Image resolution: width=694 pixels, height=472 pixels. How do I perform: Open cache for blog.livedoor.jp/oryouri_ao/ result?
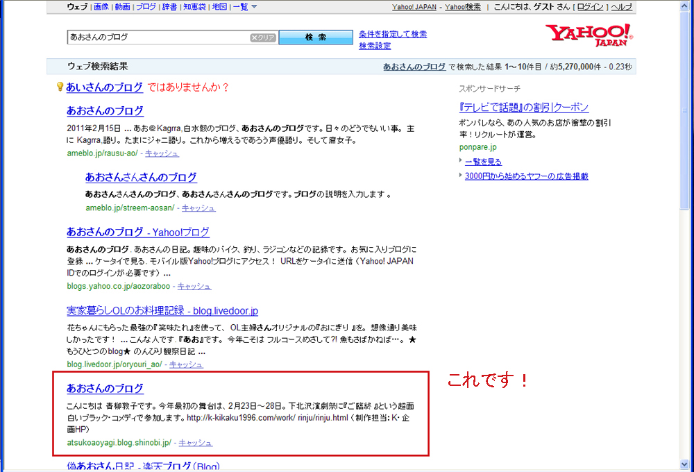pyautogui.click(x=186, y=364)
